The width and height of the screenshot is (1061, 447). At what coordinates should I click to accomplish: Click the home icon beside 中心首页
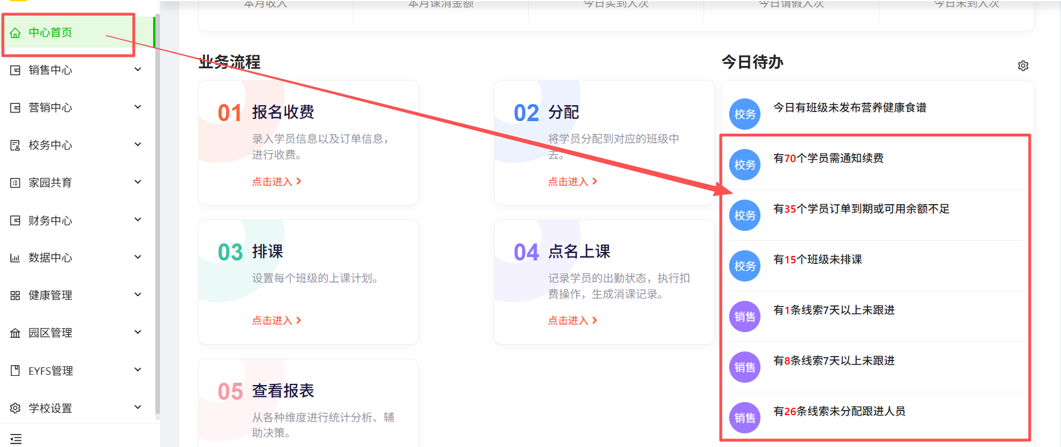[x=15, y=33]
